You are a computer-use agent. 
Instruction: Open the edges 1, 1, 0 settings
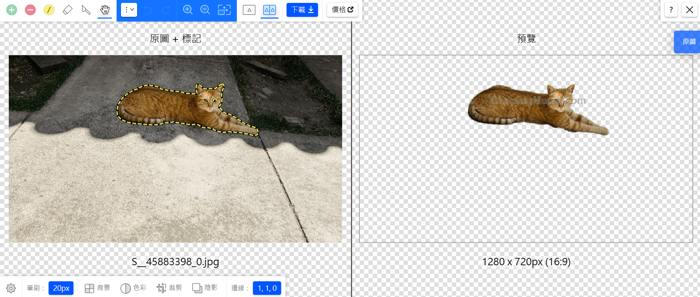[267, 288]
